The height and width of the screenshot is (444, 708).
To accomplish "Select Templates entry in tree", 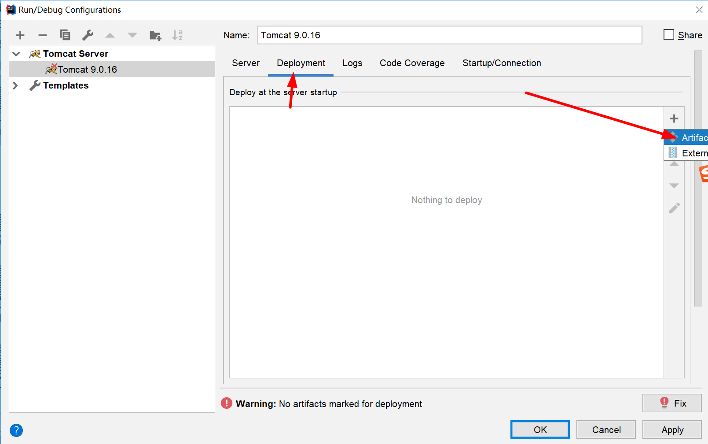I will click(66, 85).
